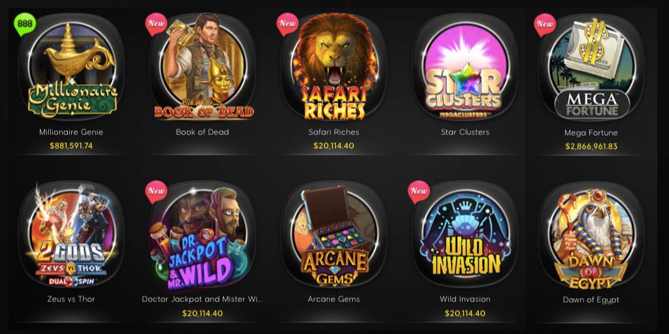Screen dimensions: 669x334
Task: Click the Millionaire Genie title text
Action: [71, 132]
